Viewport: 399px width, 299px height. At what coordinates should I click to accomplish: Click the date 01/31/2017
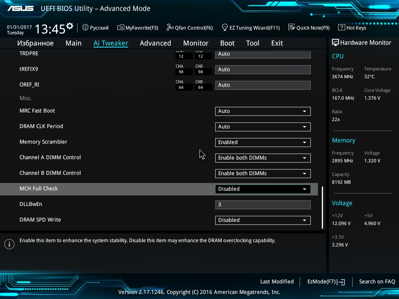click(x=19, y=27)
